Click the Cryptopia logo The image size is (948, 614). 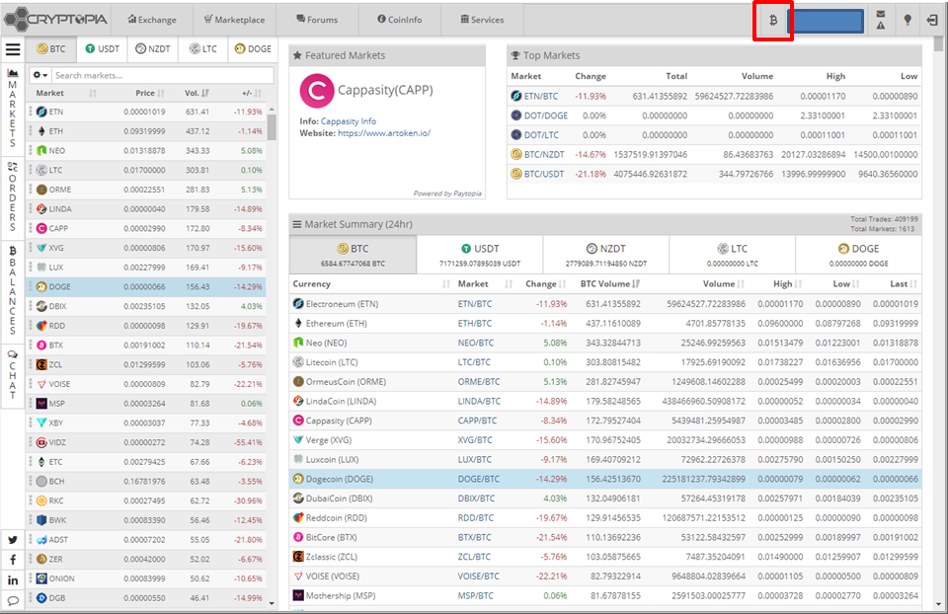(x=55, y=20)
